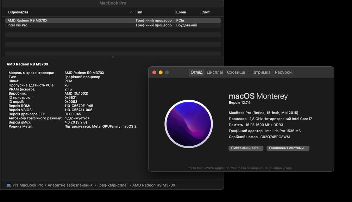Click the split pane divider handle dot
The height and width of the screenshot is (202, 352).
click(113, 57)
